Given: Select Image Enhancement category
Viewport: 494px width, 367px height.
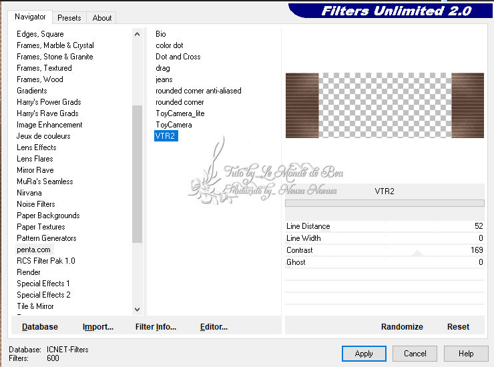Looking at the screenshot, I should (x=49, y=125).
